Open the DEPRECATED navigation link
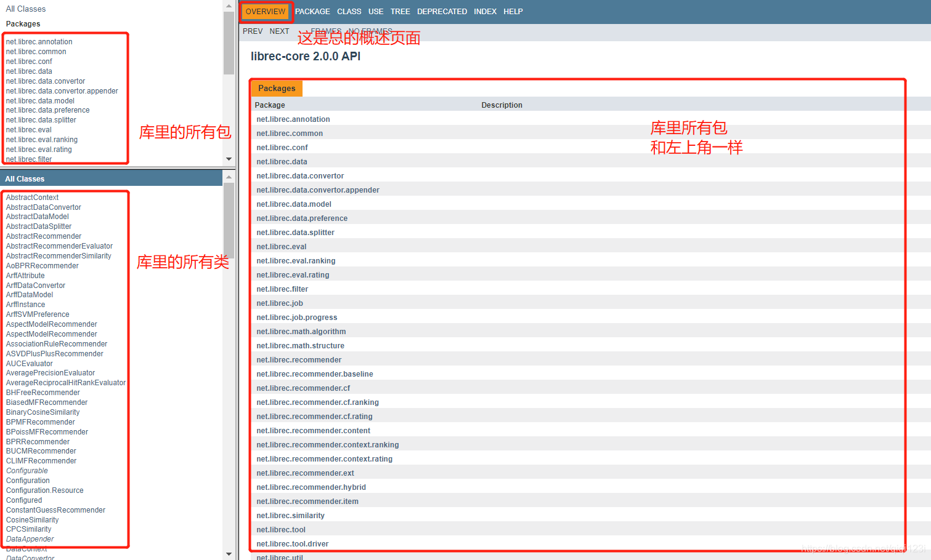 tap(442, 12)
